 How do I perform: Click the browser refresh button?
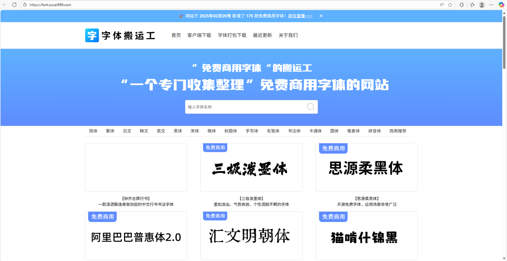click(14, 5)
